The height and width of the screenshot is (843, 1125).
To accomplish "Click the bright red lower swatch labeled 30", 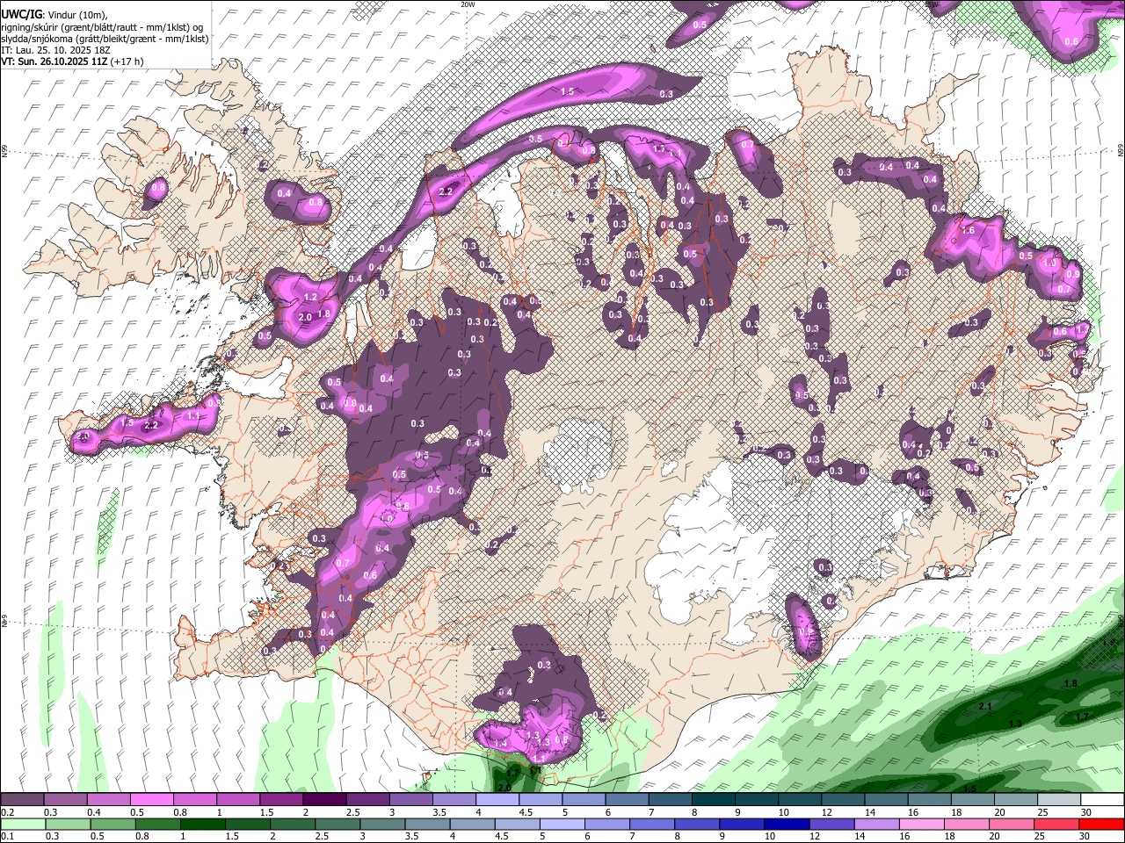I will point(1101,825).
